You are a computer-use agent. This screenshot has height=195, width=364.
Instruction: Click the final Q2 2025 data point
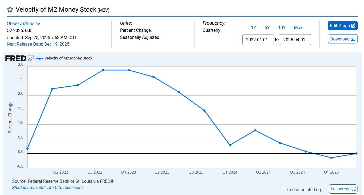pyautogui.click(x=356, y=153)
